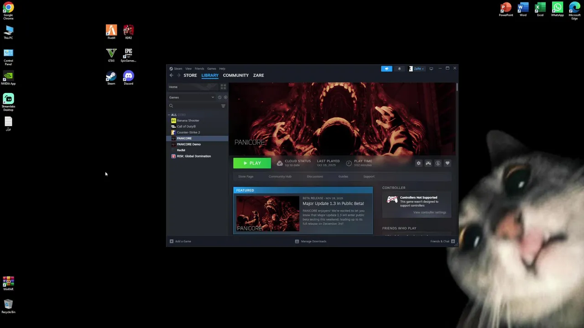
Task: Show PANICORE game info icon
Action: 438,163
